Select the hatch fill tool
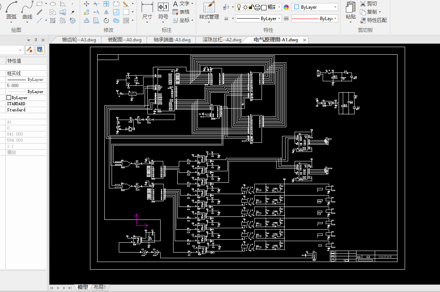440x292 pixels. pyautogui.click(x=53, y=20)
